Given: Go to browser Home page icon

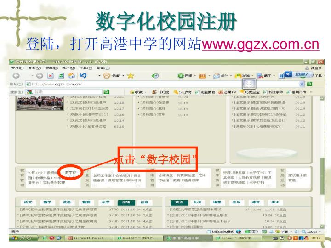Looking at the screenshot, I should point(72,76).
